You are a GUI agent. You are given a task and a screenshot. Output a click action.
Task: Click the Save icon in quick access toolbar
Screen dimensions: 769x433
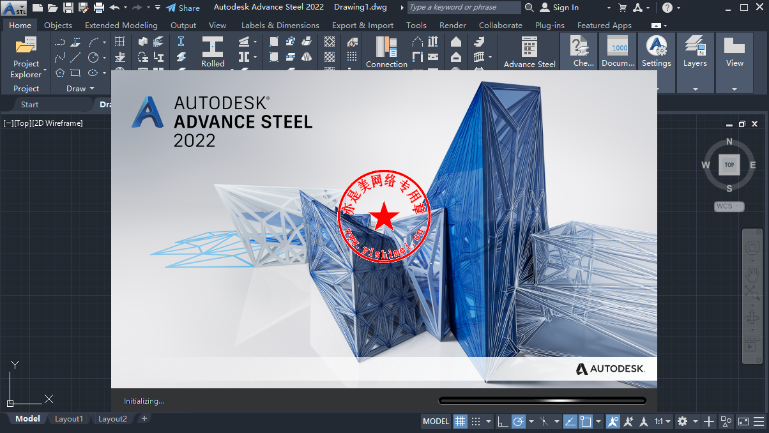pos(68,8)
